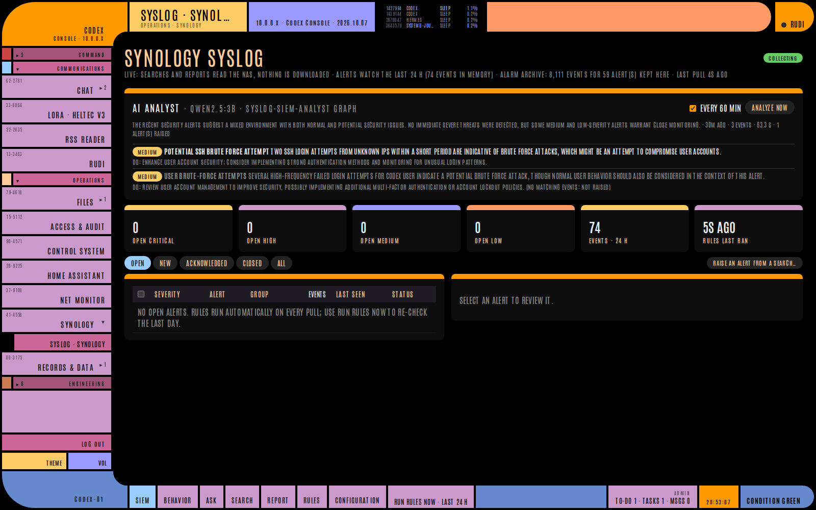Expand the Engineering sidebar section
The width and height of the screenshot is (816, 510).
point(62,383)
